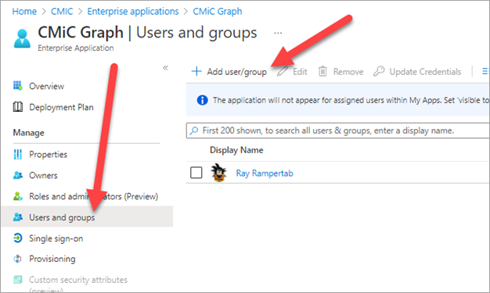Open Overview in sidebar
The width and height of the screenshot is (490, 293).
[46, 86]
